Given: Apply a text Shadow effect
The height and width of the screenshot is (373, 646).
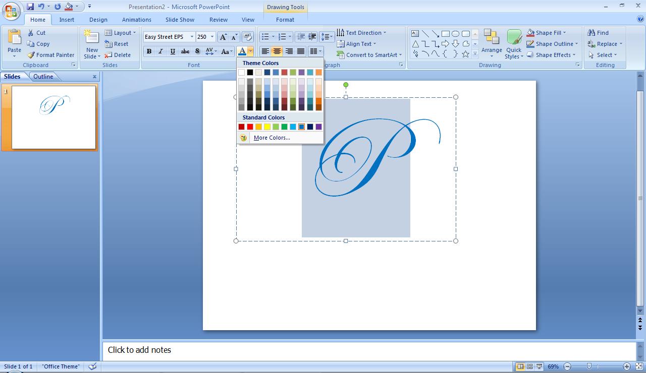Looking at the screenshot, I should click(x=197, y=51).
